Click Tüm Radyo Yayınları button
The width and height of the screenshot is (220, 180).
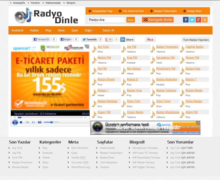click(196, 40)
